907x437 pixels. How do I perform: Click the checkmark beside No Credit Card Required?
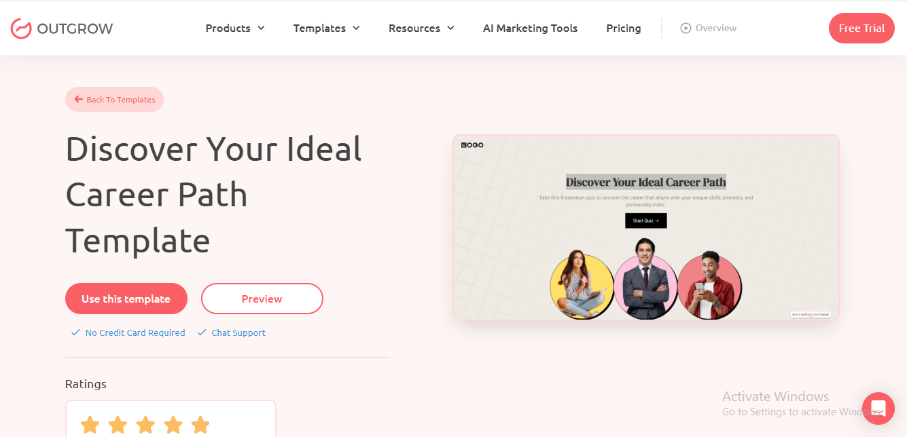point(75,332)
